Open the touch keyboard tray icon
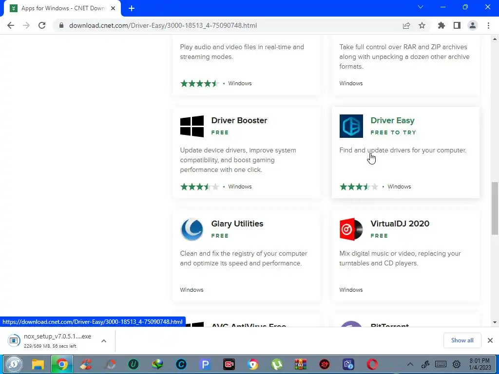This screenshot has width=499, height=374. pyautogui.click(x=441, y=364)
